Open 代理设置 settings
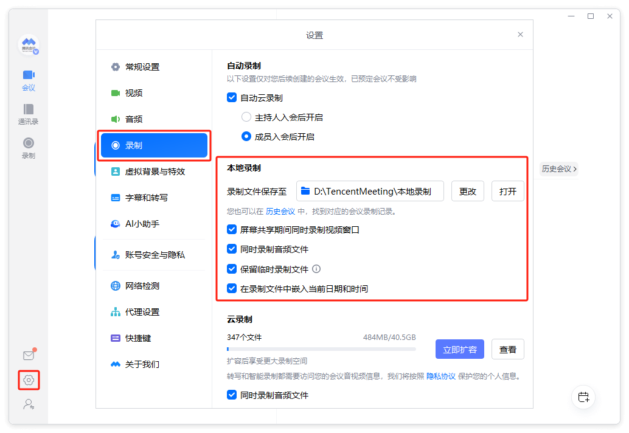The height and width of the screenshot is (433, 629). 154,312
